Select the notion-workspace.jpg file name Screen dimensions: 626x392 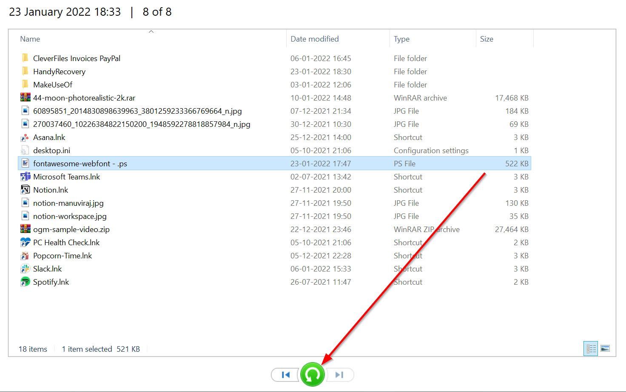pos(70,216)
